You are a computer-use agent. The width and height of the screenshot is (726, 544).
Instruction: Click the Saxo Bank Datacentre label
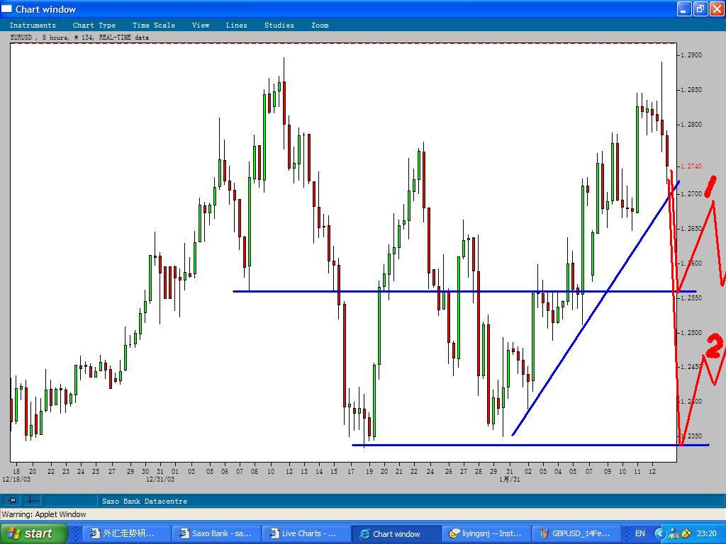pyautogui.click(x=145, y=501)
